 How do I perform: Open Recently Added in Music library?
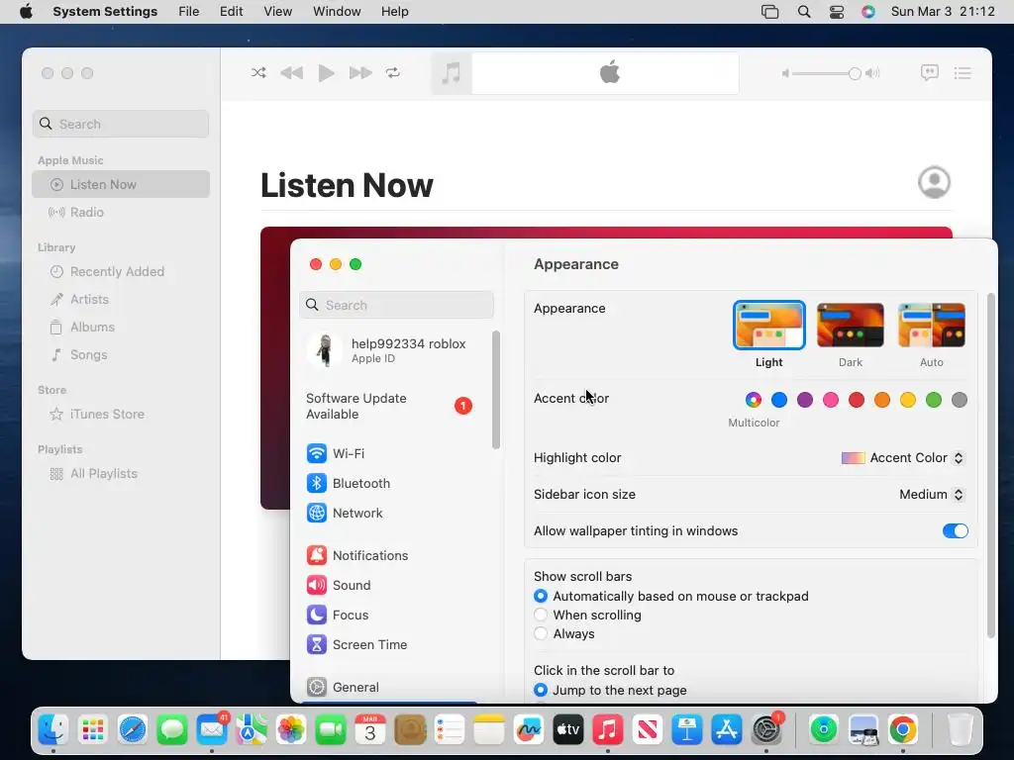click(x=121, y=271)
